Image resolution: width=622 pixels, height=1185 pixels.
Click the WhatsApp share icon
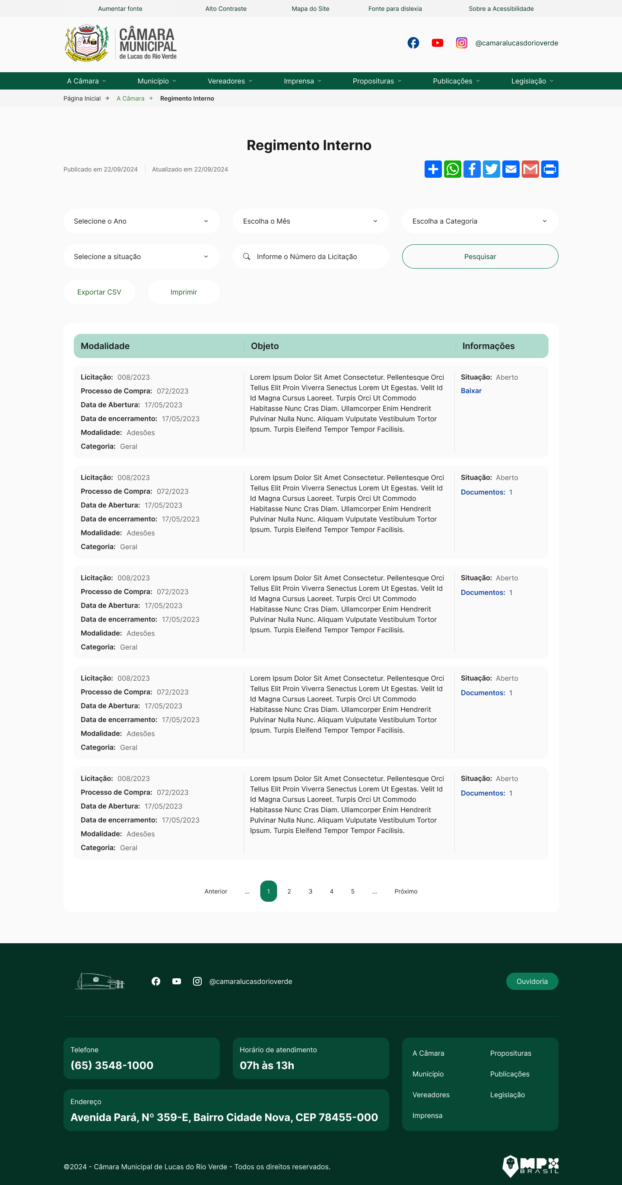coord(453,169)
